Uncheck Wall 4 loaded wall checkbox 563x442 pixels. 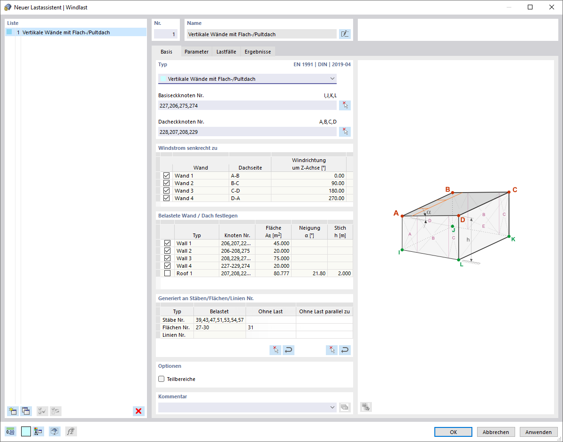[167, 266]
